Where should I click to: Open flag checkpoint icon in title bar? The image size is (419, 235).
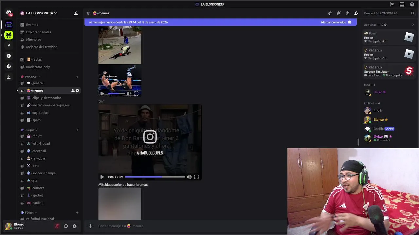click(392, 4)
